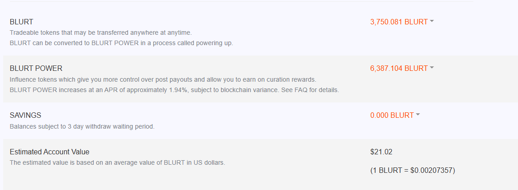Viewport: 518px width, 190px height.
Task: Click the caret arrow beside 0.000 BLURT
Action: click(x=418, y=115)
